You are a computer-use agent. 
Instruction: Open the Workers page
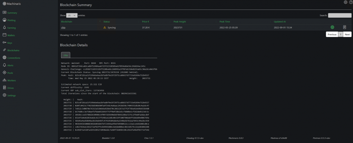12,80
